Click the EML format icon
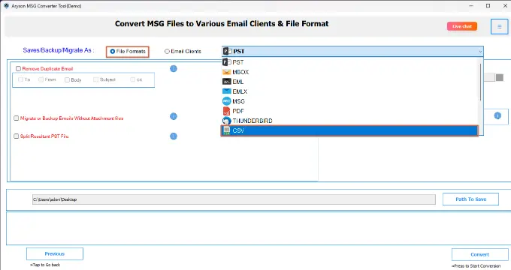Viewport: 511px width, 270px height. pyautogui.click(x=226, y=82)
